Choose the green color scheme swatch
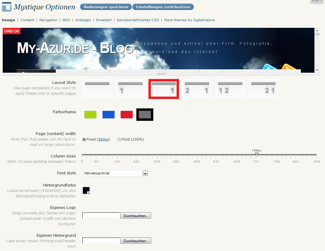This screenshot has width=325, height=251. [x=90, y=114]
